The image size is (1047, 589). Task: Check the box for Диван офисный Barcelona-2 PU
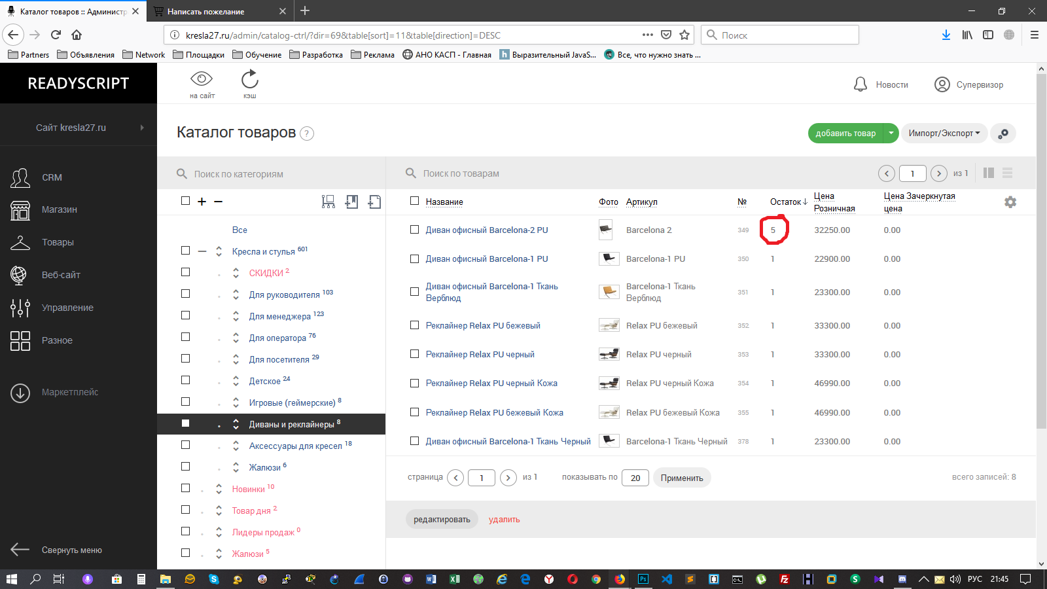click(x=414, y=230)
